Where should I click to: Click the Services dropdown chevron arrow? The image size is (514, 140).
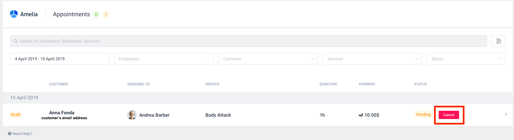pos(417,59)
